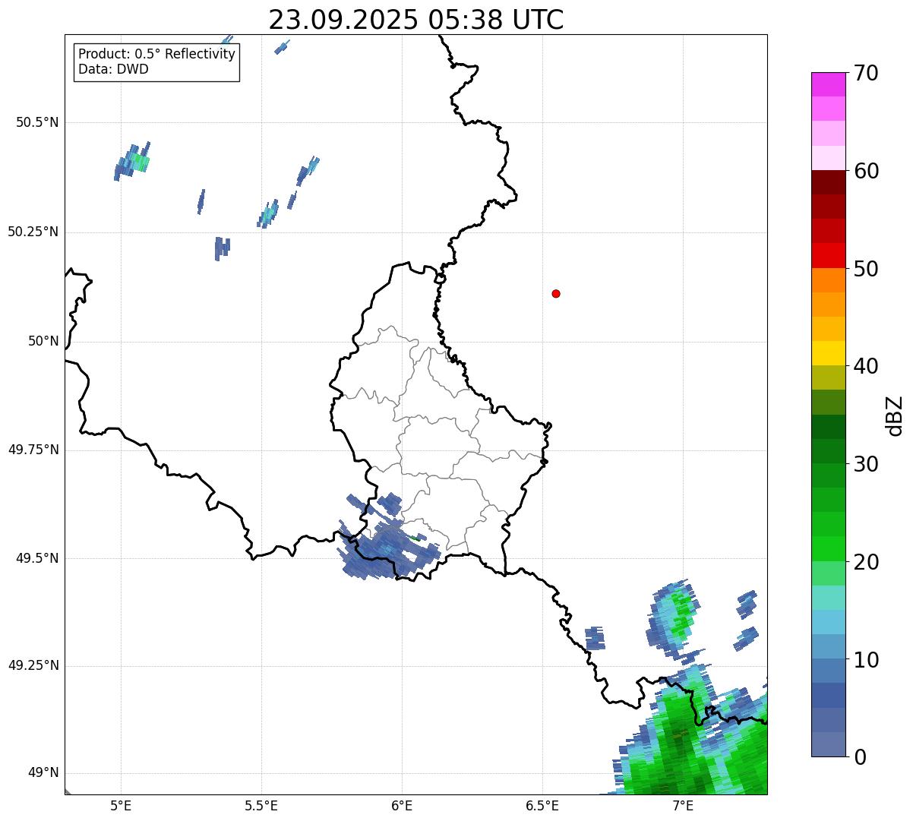Click the latitude label "49.5°N"
Image resolution: width=913 pixels, height=821 pixels.
pos(37,558)
